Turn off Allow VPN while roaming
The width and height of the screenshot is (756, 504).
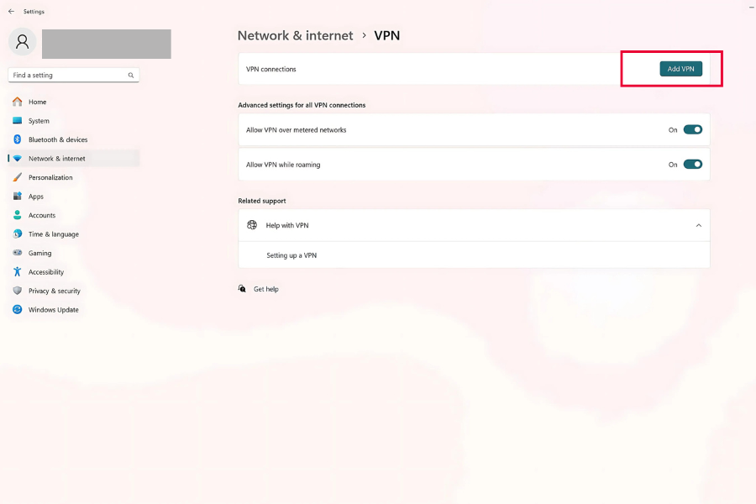pyautogui.click(x=692, y=165)
